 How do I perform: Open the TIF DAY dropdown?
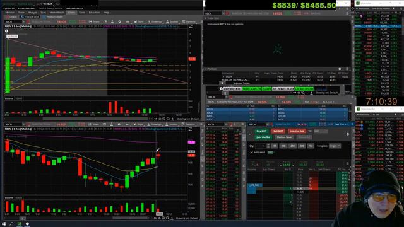(321, 131)
